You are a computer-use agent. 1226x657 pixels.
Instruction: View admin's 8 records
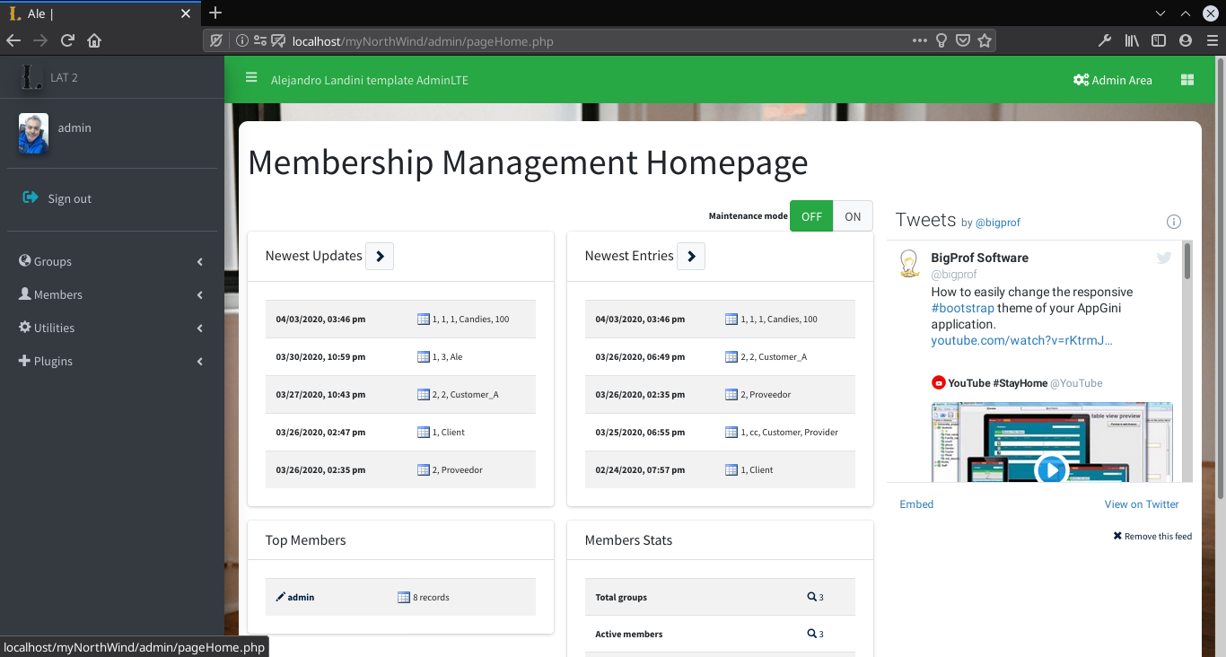coord(424,597)
